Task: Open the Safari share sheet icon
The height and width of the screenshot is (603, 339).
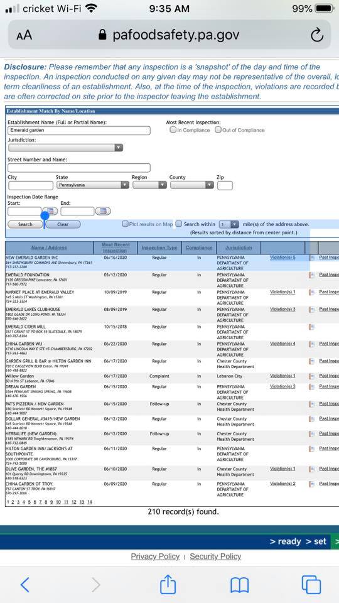Action: [168, 584]
